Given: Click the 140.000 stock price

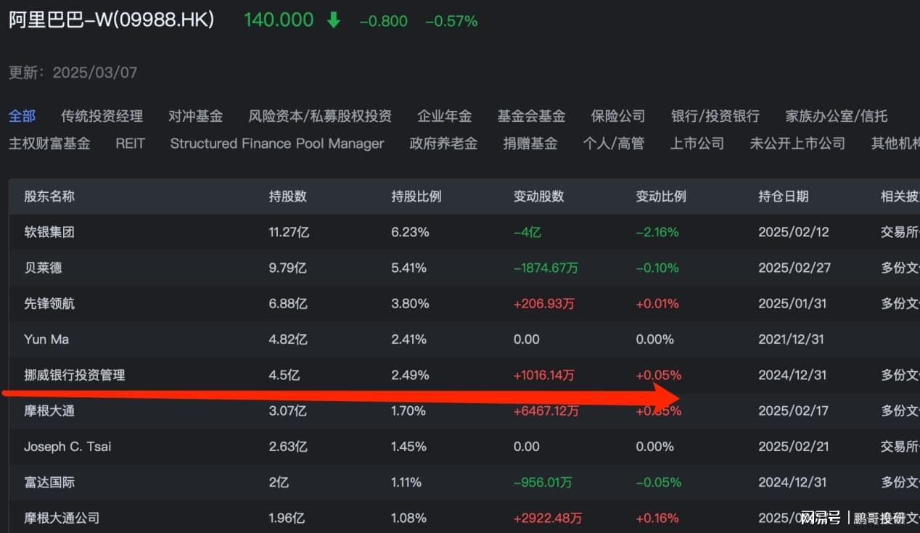Looking at the screenshot, I should pos(279,20).
